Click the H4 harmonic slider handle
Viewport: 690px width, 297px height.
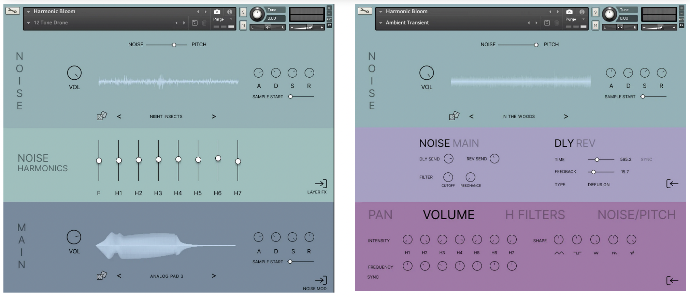tap(178, 159)
